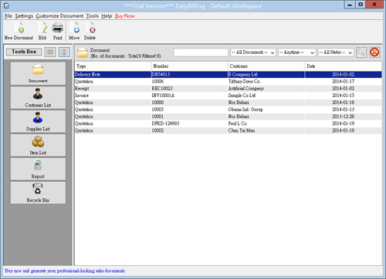Select the Quotation 10006 row
Viewport: 386px width, 279px height.
tap(228, 82)
